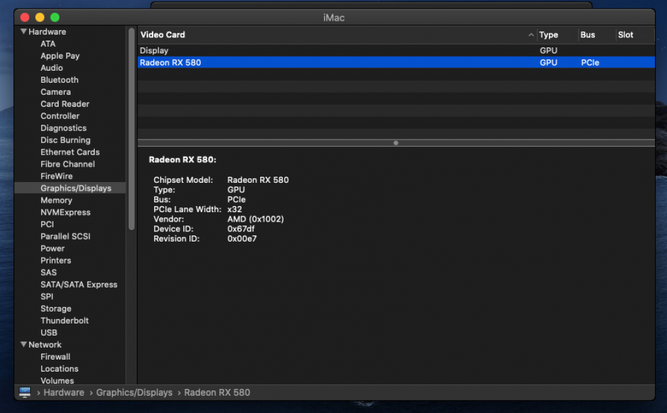Go to Graphics/Displays in path bar
Viewport: 667px width, 413px height.
[x=135, y=392]
